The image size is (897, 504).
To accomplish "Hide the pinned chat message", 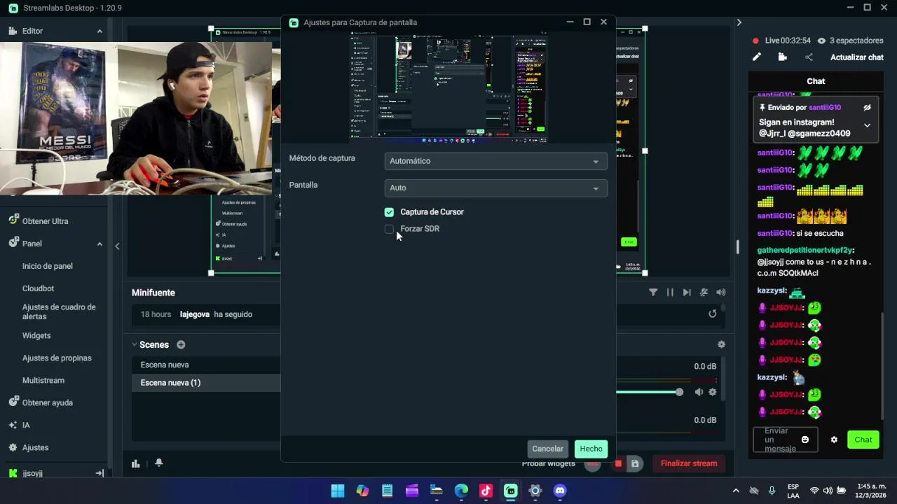I will pos(867,108).
